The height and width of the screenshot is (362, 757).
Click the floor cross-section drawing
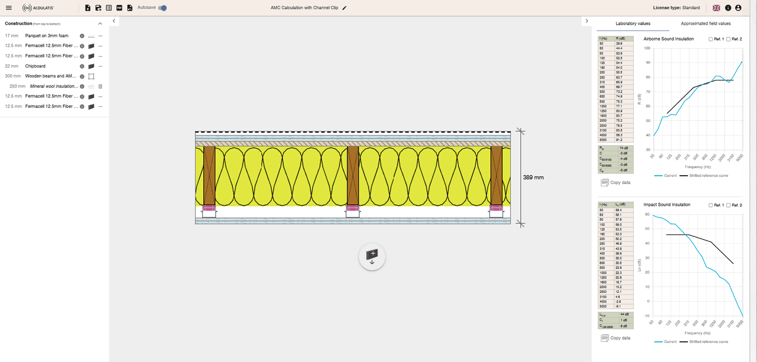[353, 178]
